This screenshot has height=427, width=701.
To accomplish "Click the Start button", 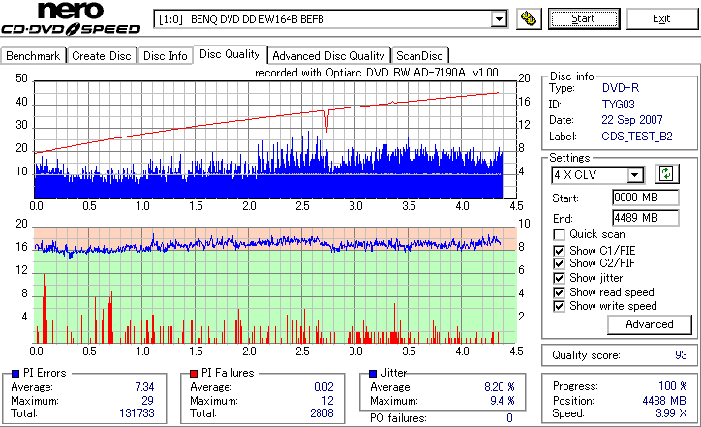I will [x=584, y=18].
